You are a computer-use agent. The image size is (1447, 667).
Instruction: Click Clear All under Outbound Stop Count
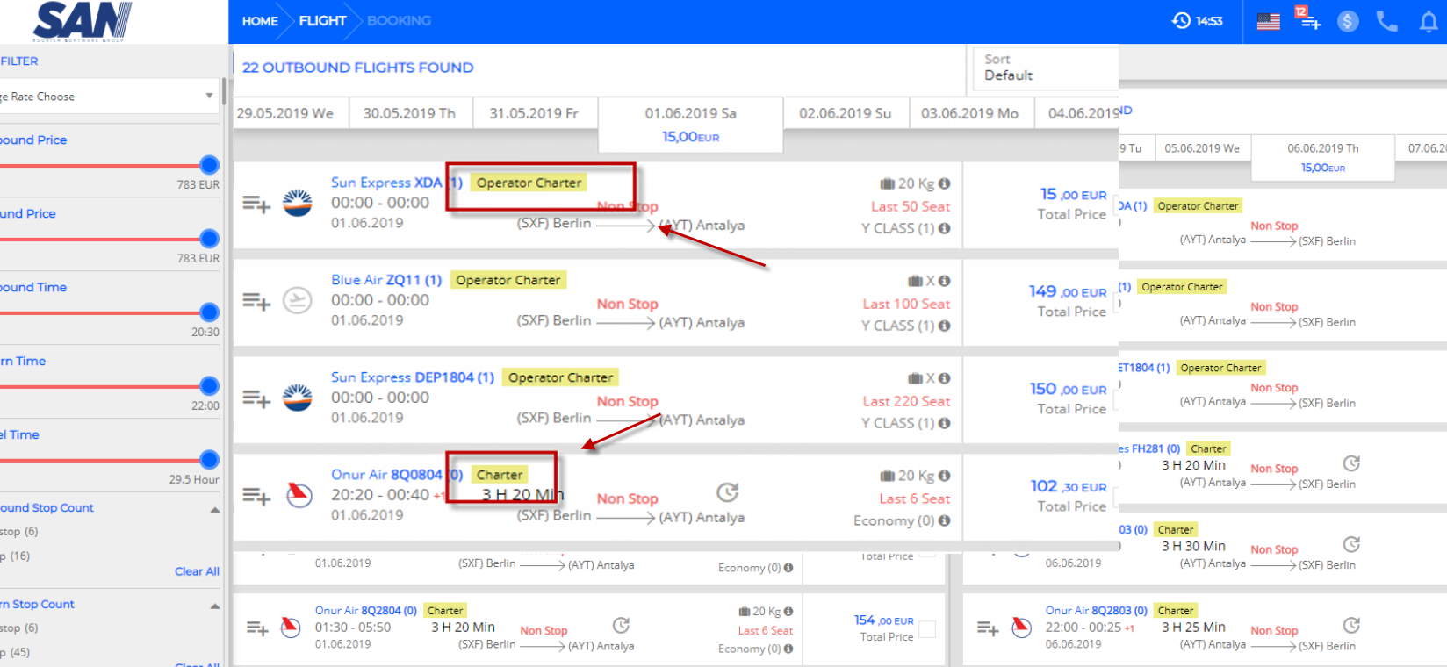tap(197, 571)
